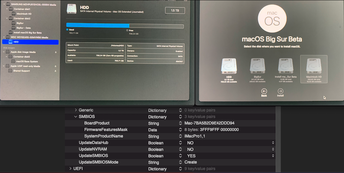344x173 pixels.
Task: Change the type selector for the SMBIOS row
Action: pyautogui.click(x=180, y=117)
